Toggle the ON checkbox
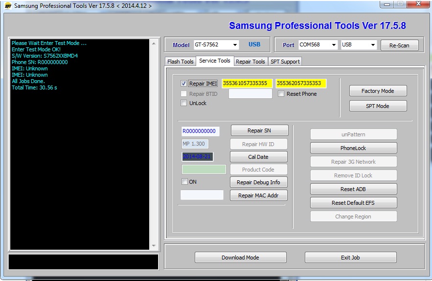 coord(184,182)
